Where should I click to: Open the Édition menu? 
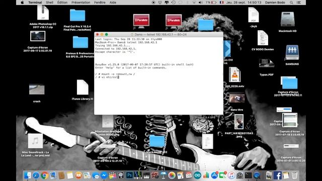(62, 3)
